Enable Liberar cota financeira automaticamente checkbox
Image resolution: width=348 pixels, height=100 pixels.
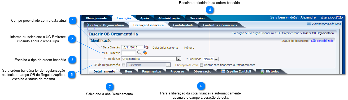(x=202, y=65)
